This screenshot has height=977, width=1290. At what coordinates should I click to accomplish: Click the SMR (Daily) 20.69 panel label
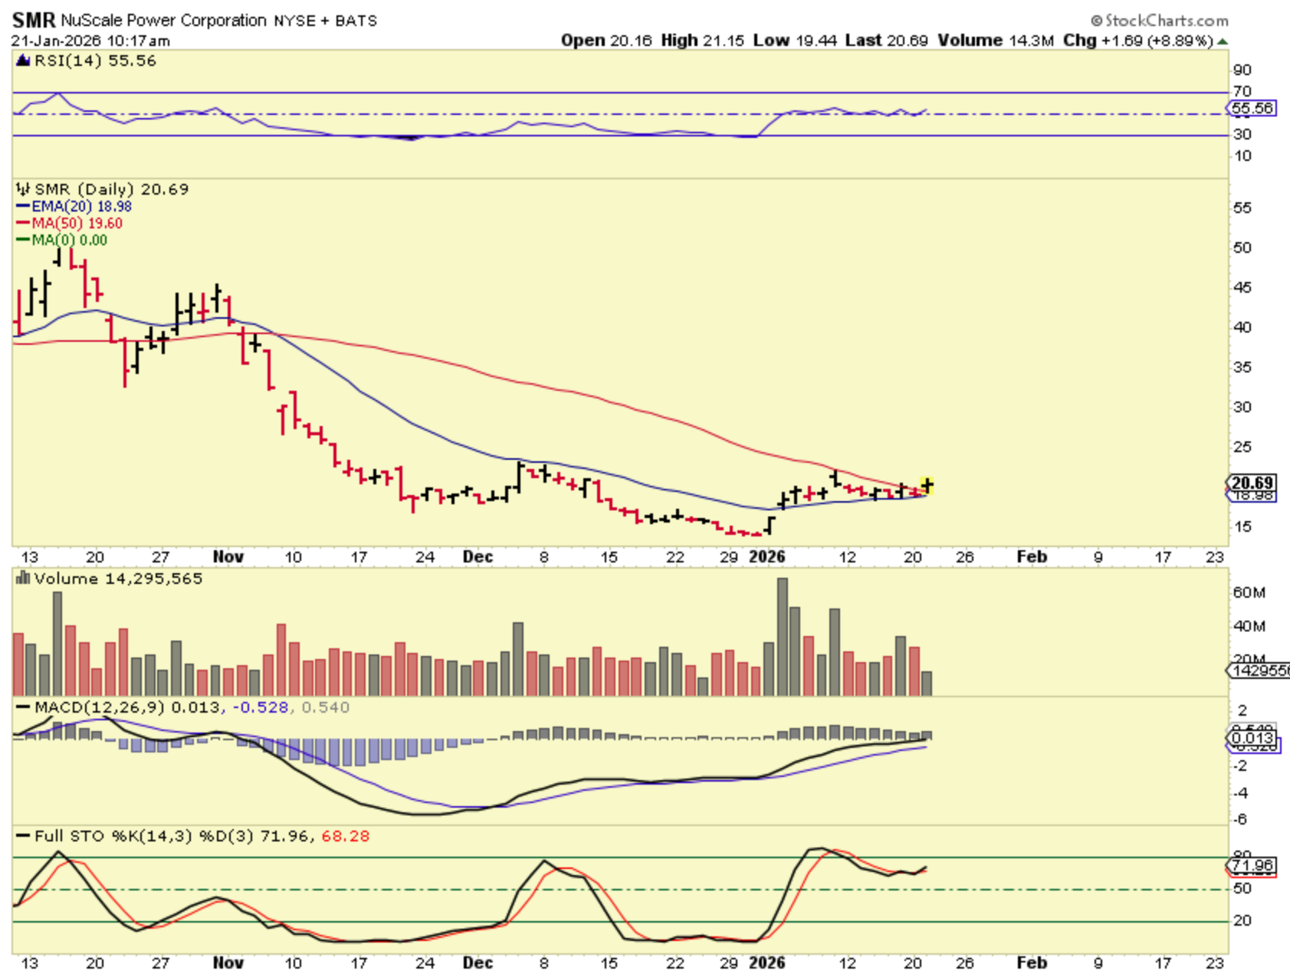[x=111, y=189]
